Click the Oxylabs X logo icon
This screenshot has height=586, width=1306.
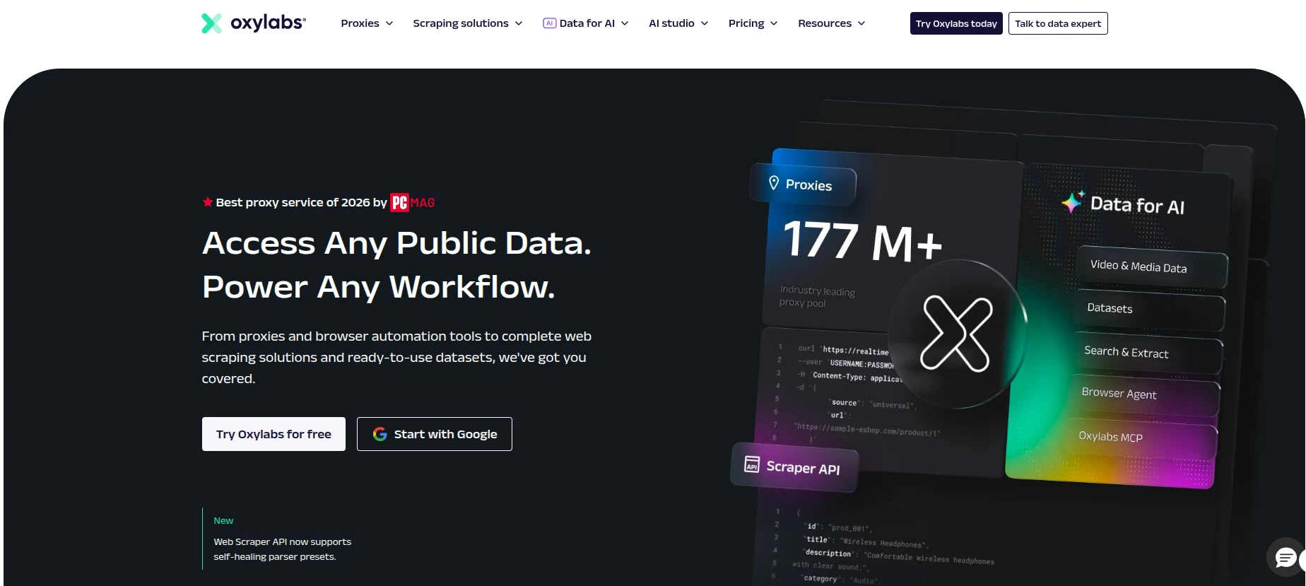[x=211, y=23]
